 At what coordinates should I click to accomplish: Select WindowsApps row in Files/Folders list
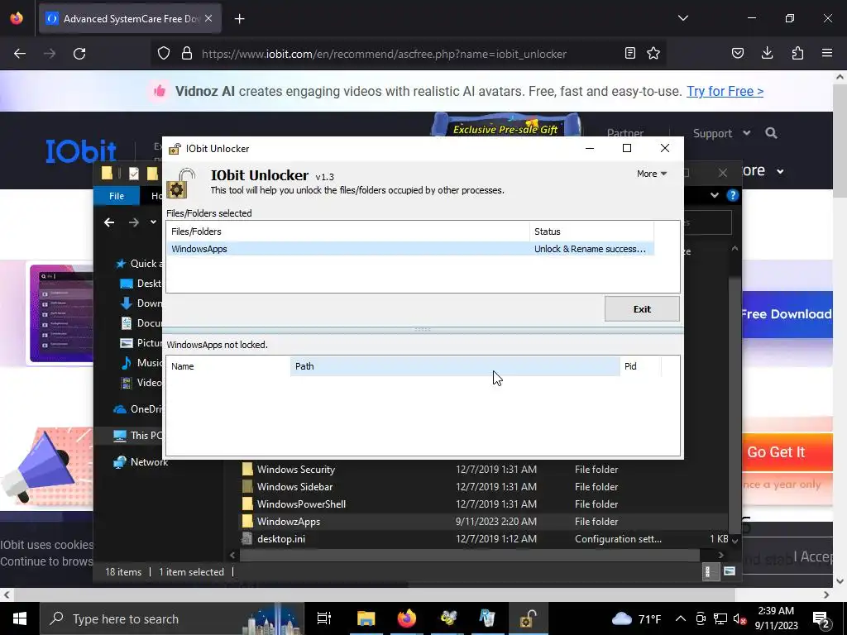[x=409, y=249]
